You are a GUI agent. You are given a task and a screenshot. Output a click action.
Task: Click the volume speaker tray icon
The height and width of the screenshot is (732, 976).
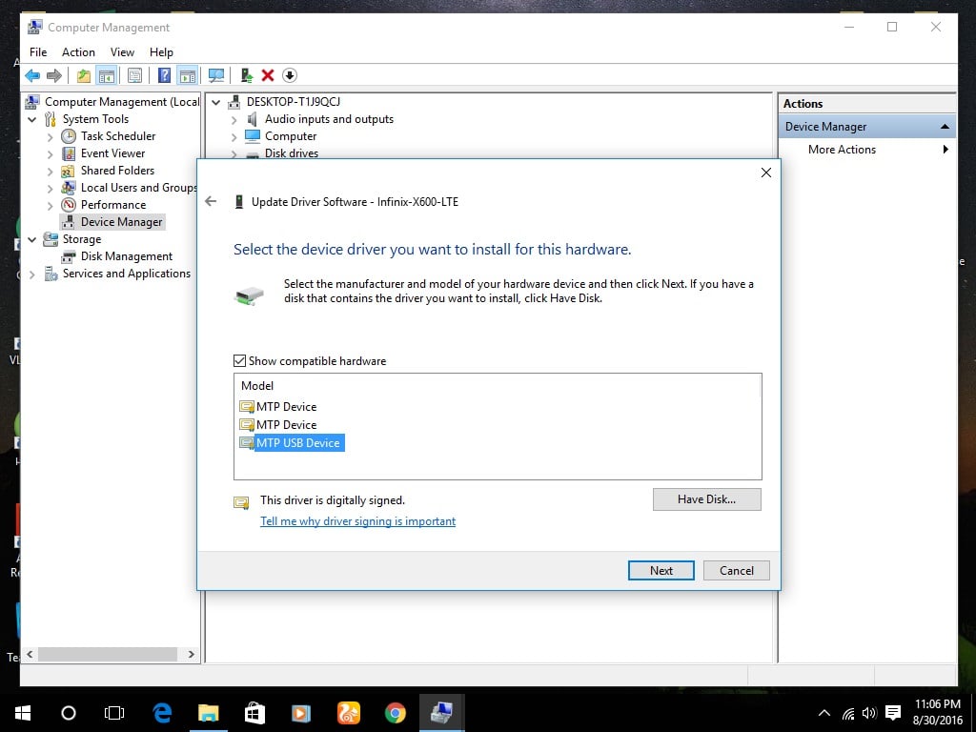point(869,713)
